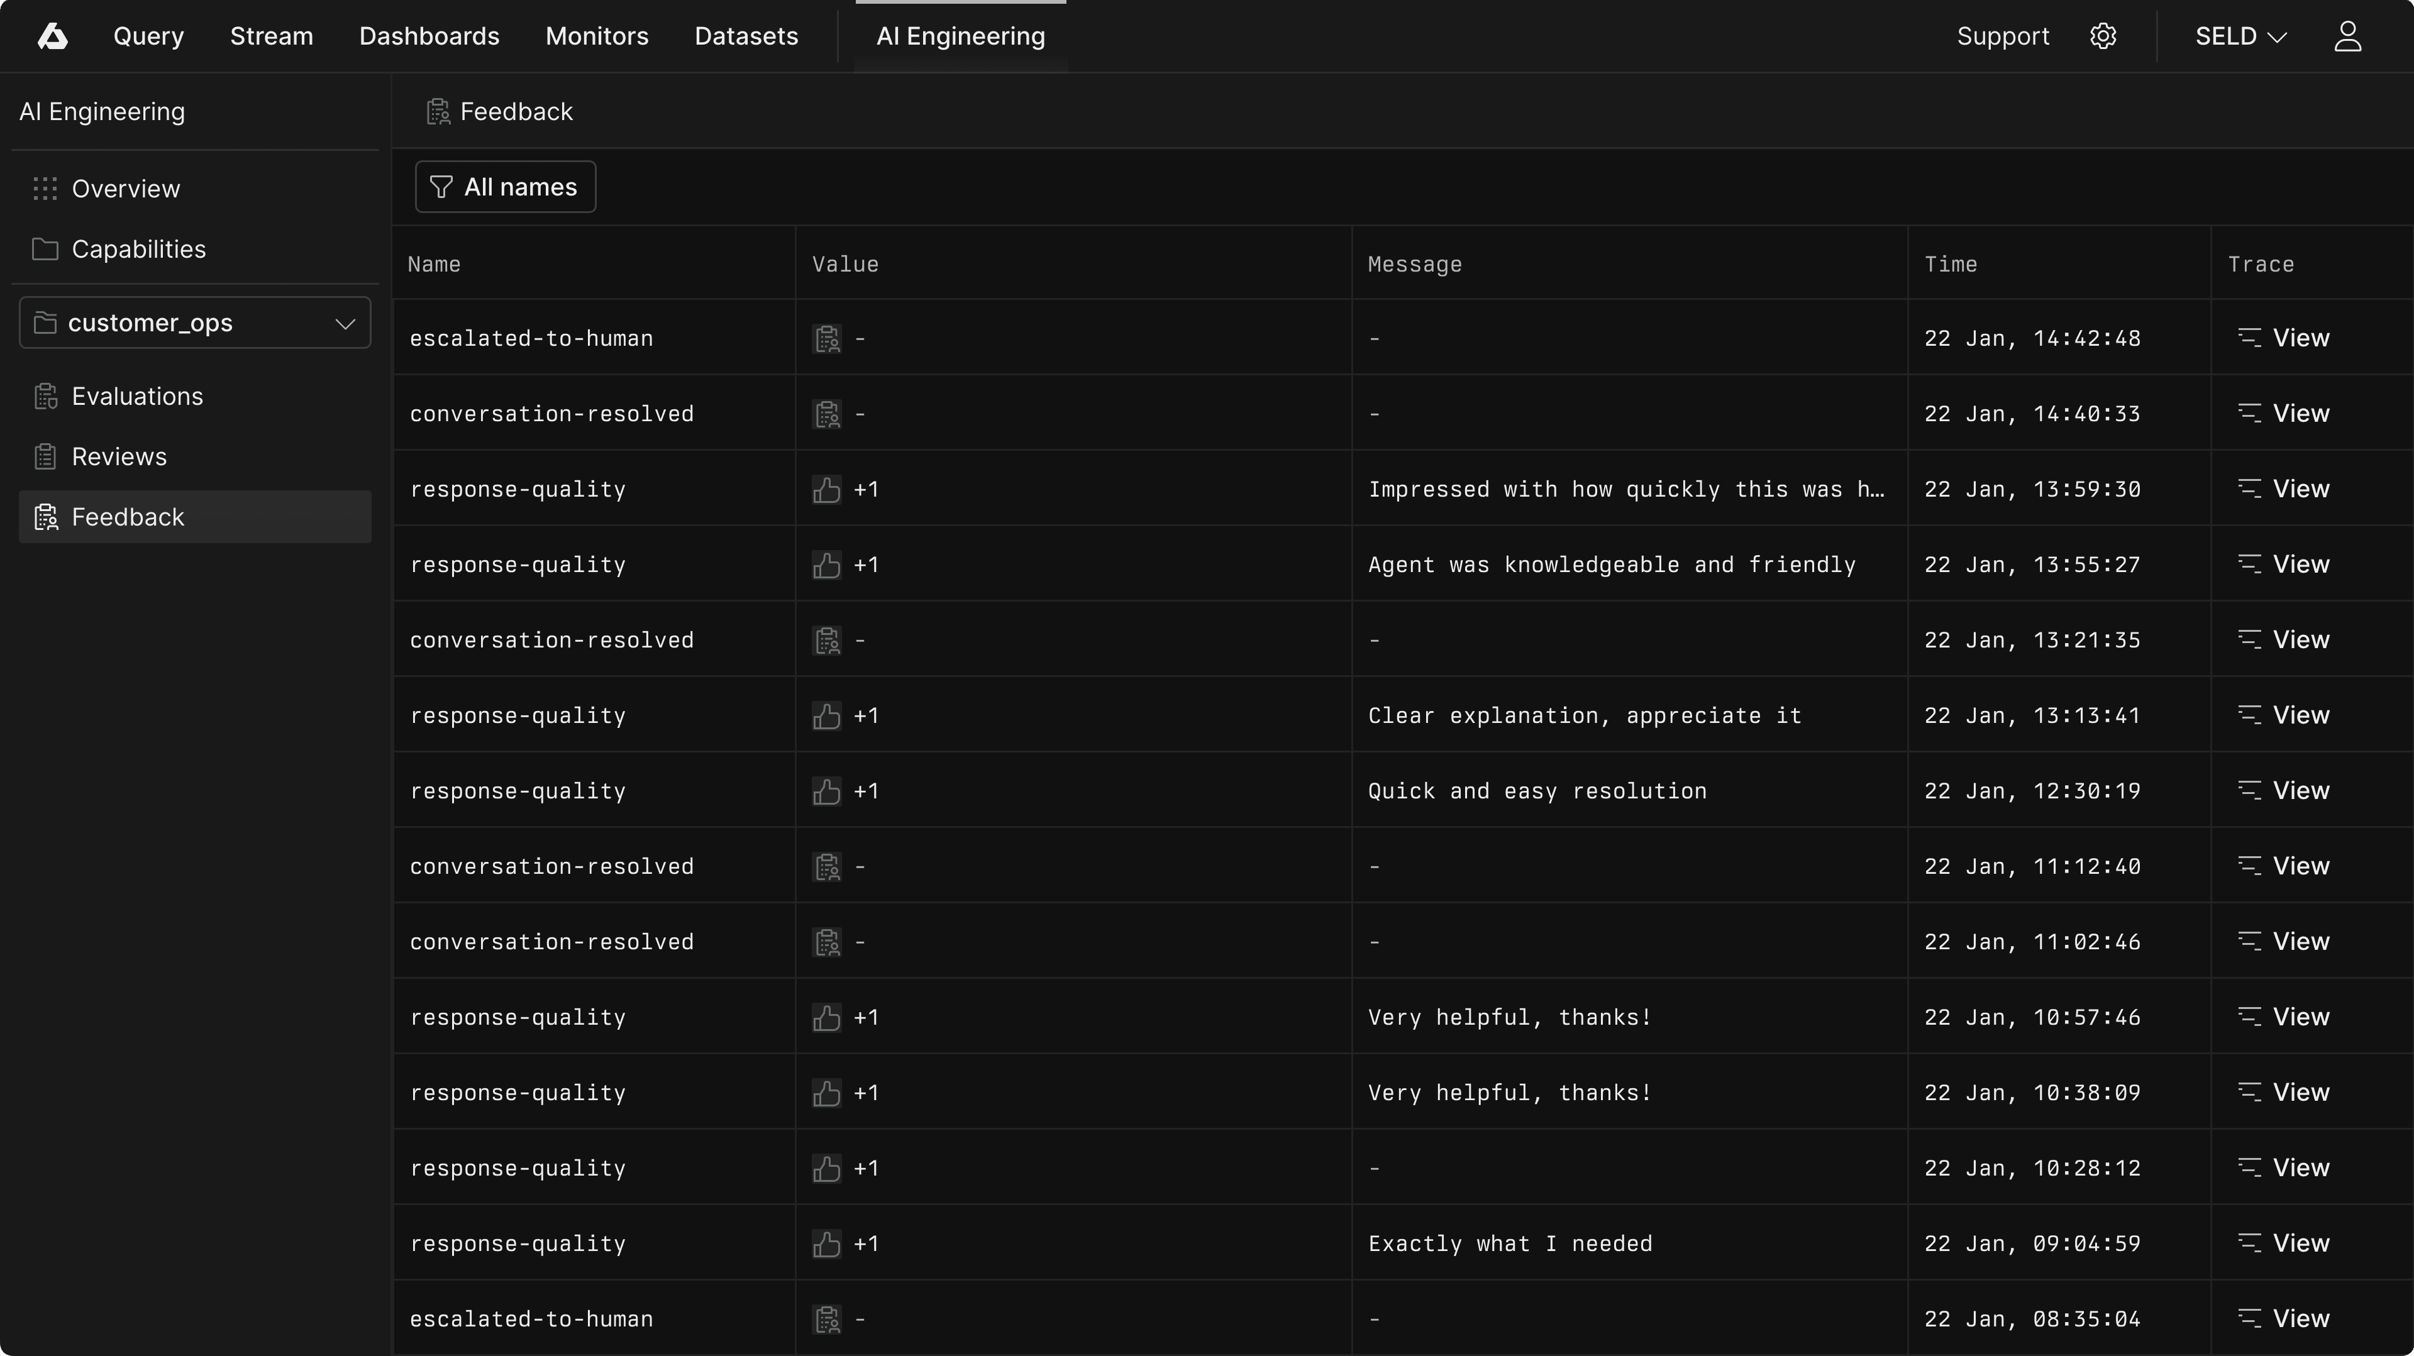
Task: Click the Feedback sidebar icon
Action: tap(46, 517)
